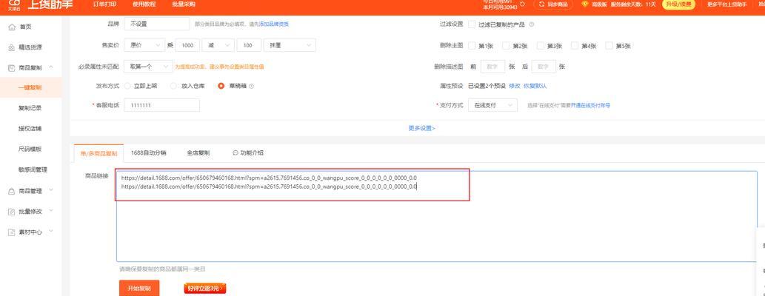Screen dimensions: 765x296
Task: Open the 取第一个 attribute dropdown
Action: 148,66
